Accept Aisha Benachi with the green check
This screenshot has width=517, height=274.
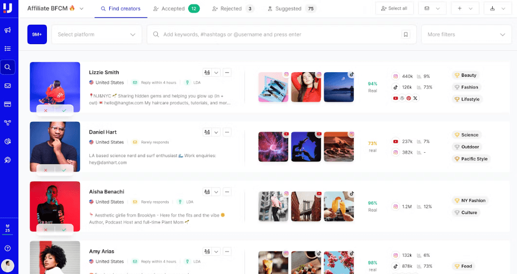click(64, 229)
